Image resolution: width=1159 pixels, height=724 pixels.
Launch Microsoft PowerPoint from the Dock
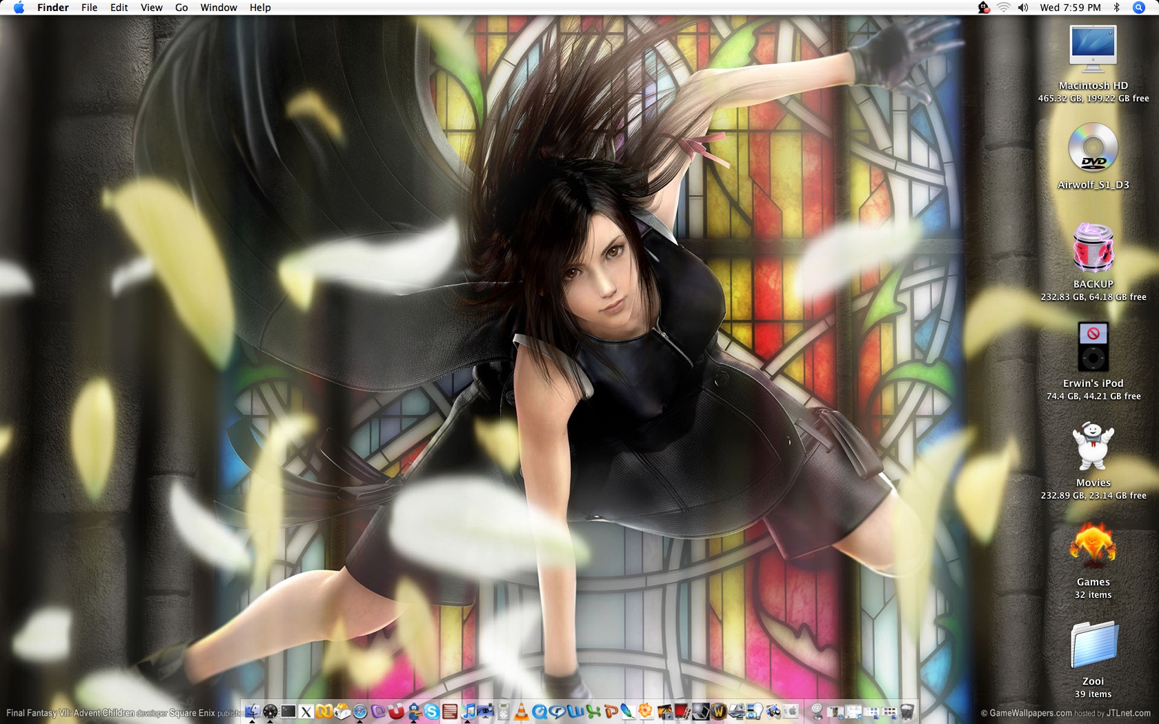(611, 711)
